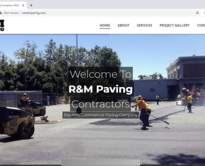
Task: Select the Not secure site info label
Action: (x=11, y=13)
